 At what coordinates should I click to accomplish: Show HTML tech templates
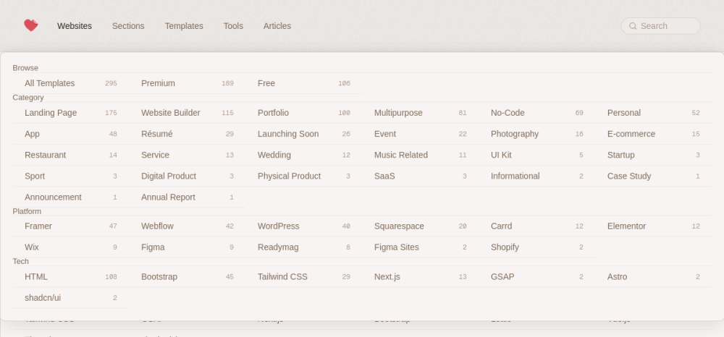click(71, 277)
